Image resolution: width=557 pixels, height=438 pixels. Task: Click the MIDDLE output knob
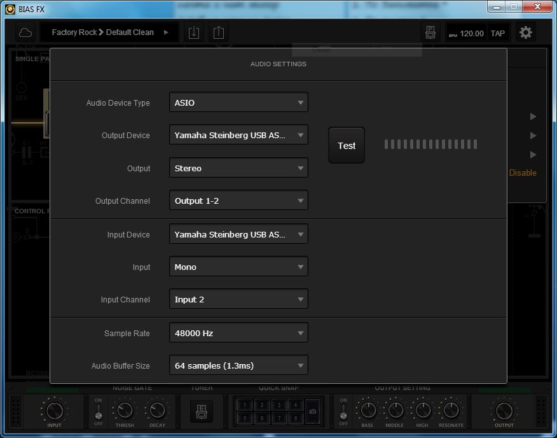click(395, 410)
